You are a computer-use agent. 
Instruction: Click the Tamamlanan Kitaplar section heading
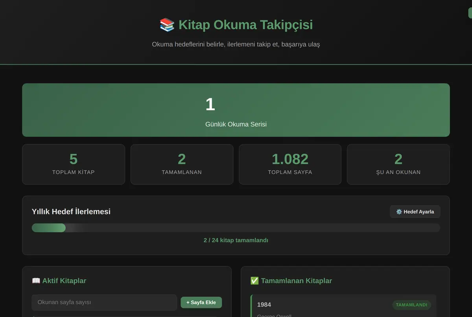(297, 281)
